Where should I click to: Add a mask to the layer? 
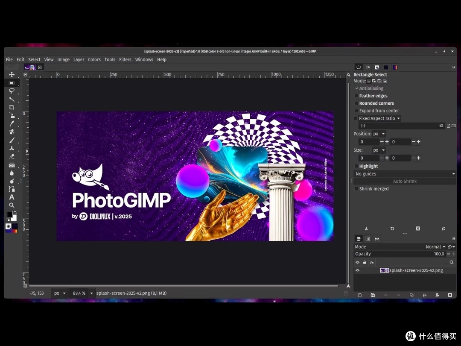[x=437, y=295]
